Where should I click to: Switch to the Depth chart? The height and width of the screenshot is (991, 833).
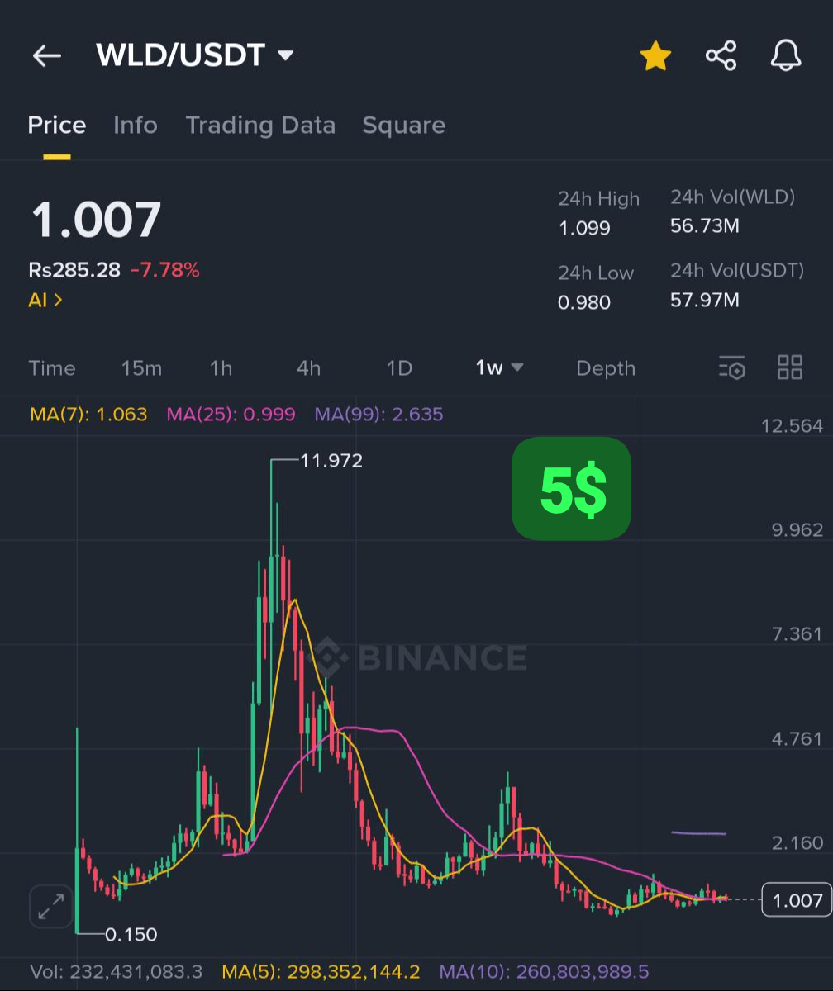pos(606,368)
